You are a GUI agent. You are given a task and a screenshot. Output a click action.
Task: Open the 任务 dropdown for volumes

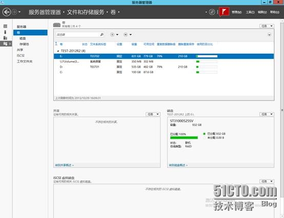[x=267, y=26]
